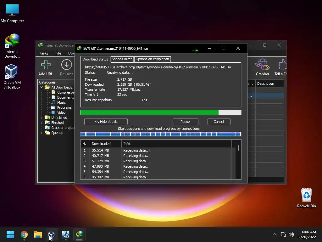Screen dimensions: 322x242
Task: Cancel the download
Action: point(219,122)
